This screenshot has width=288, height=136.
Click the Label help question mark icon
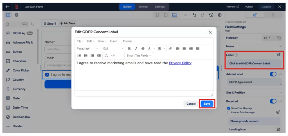tap(236, 55)
